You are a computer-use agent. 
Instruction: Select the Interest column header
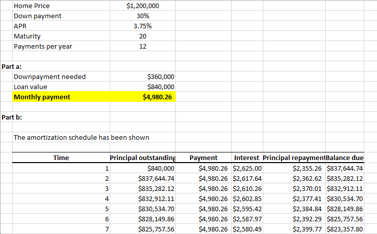(247, 158)
